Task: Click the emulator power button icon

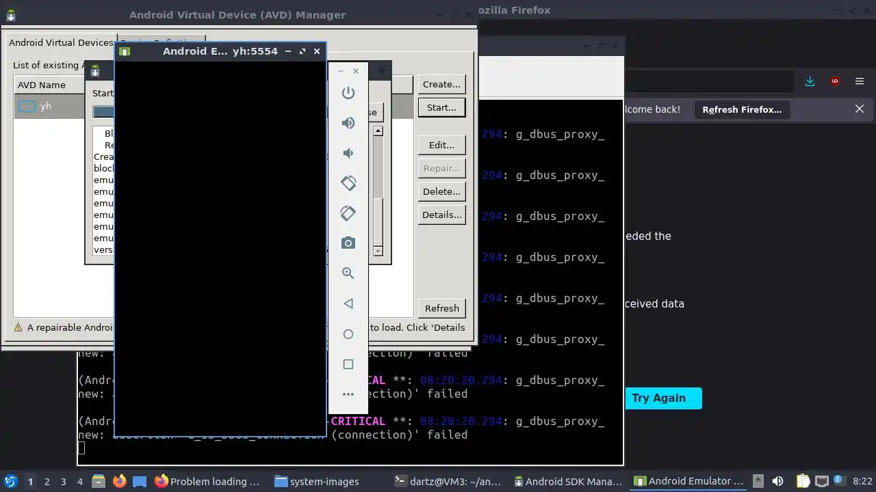Action: (348, 92)
